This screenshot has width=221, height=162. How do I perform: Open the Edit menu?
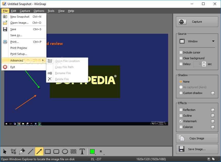(14, 11)
